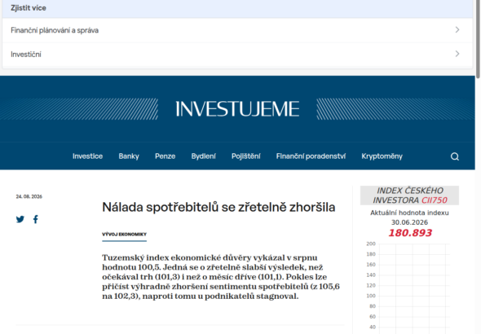Click the page vertical scrollbar thumb
The image size is (481, 334).
pyautogui.click(x=478, y=38)
